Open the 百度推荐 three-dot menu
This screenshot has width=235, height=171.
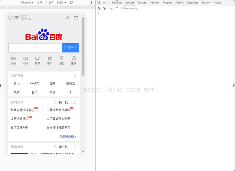pyautogui.click(x=75, y=147)
